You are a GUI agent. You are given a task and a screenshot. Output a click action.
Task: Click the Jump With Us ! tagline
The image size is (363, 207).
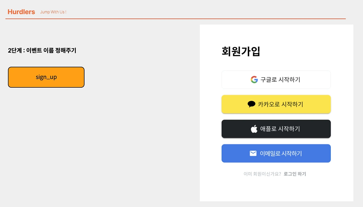(x=53, y=12)
